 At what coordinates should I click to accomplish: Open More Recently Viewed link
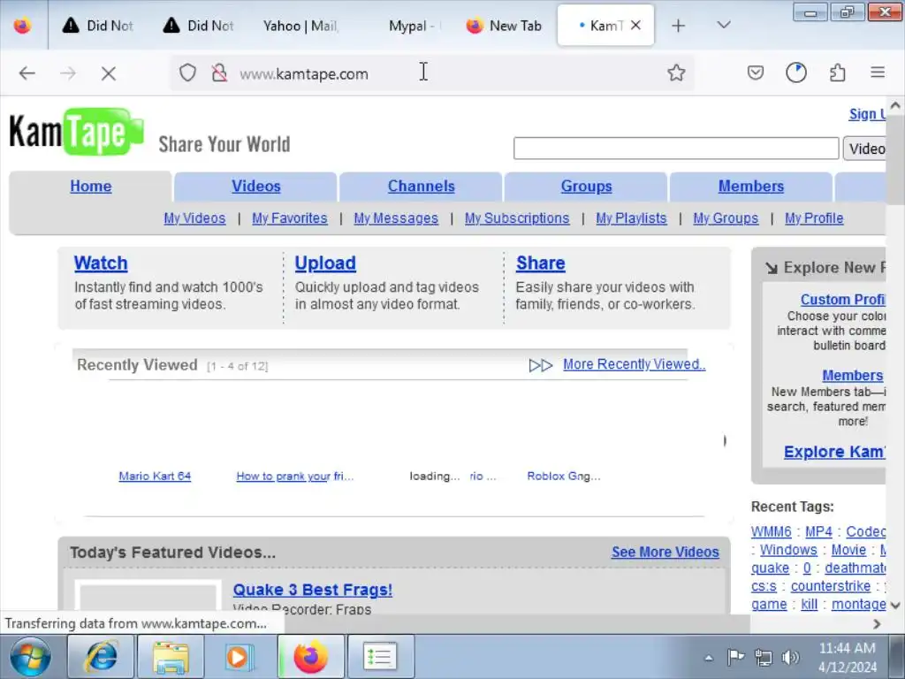coord(635,364)
